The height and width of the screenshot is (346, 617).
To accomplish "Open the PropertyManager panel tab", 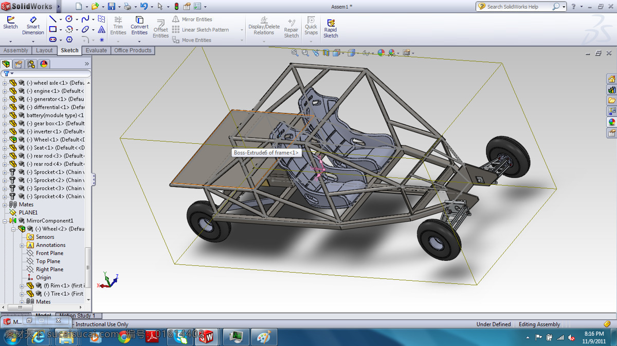I will (x=19, y=64).
